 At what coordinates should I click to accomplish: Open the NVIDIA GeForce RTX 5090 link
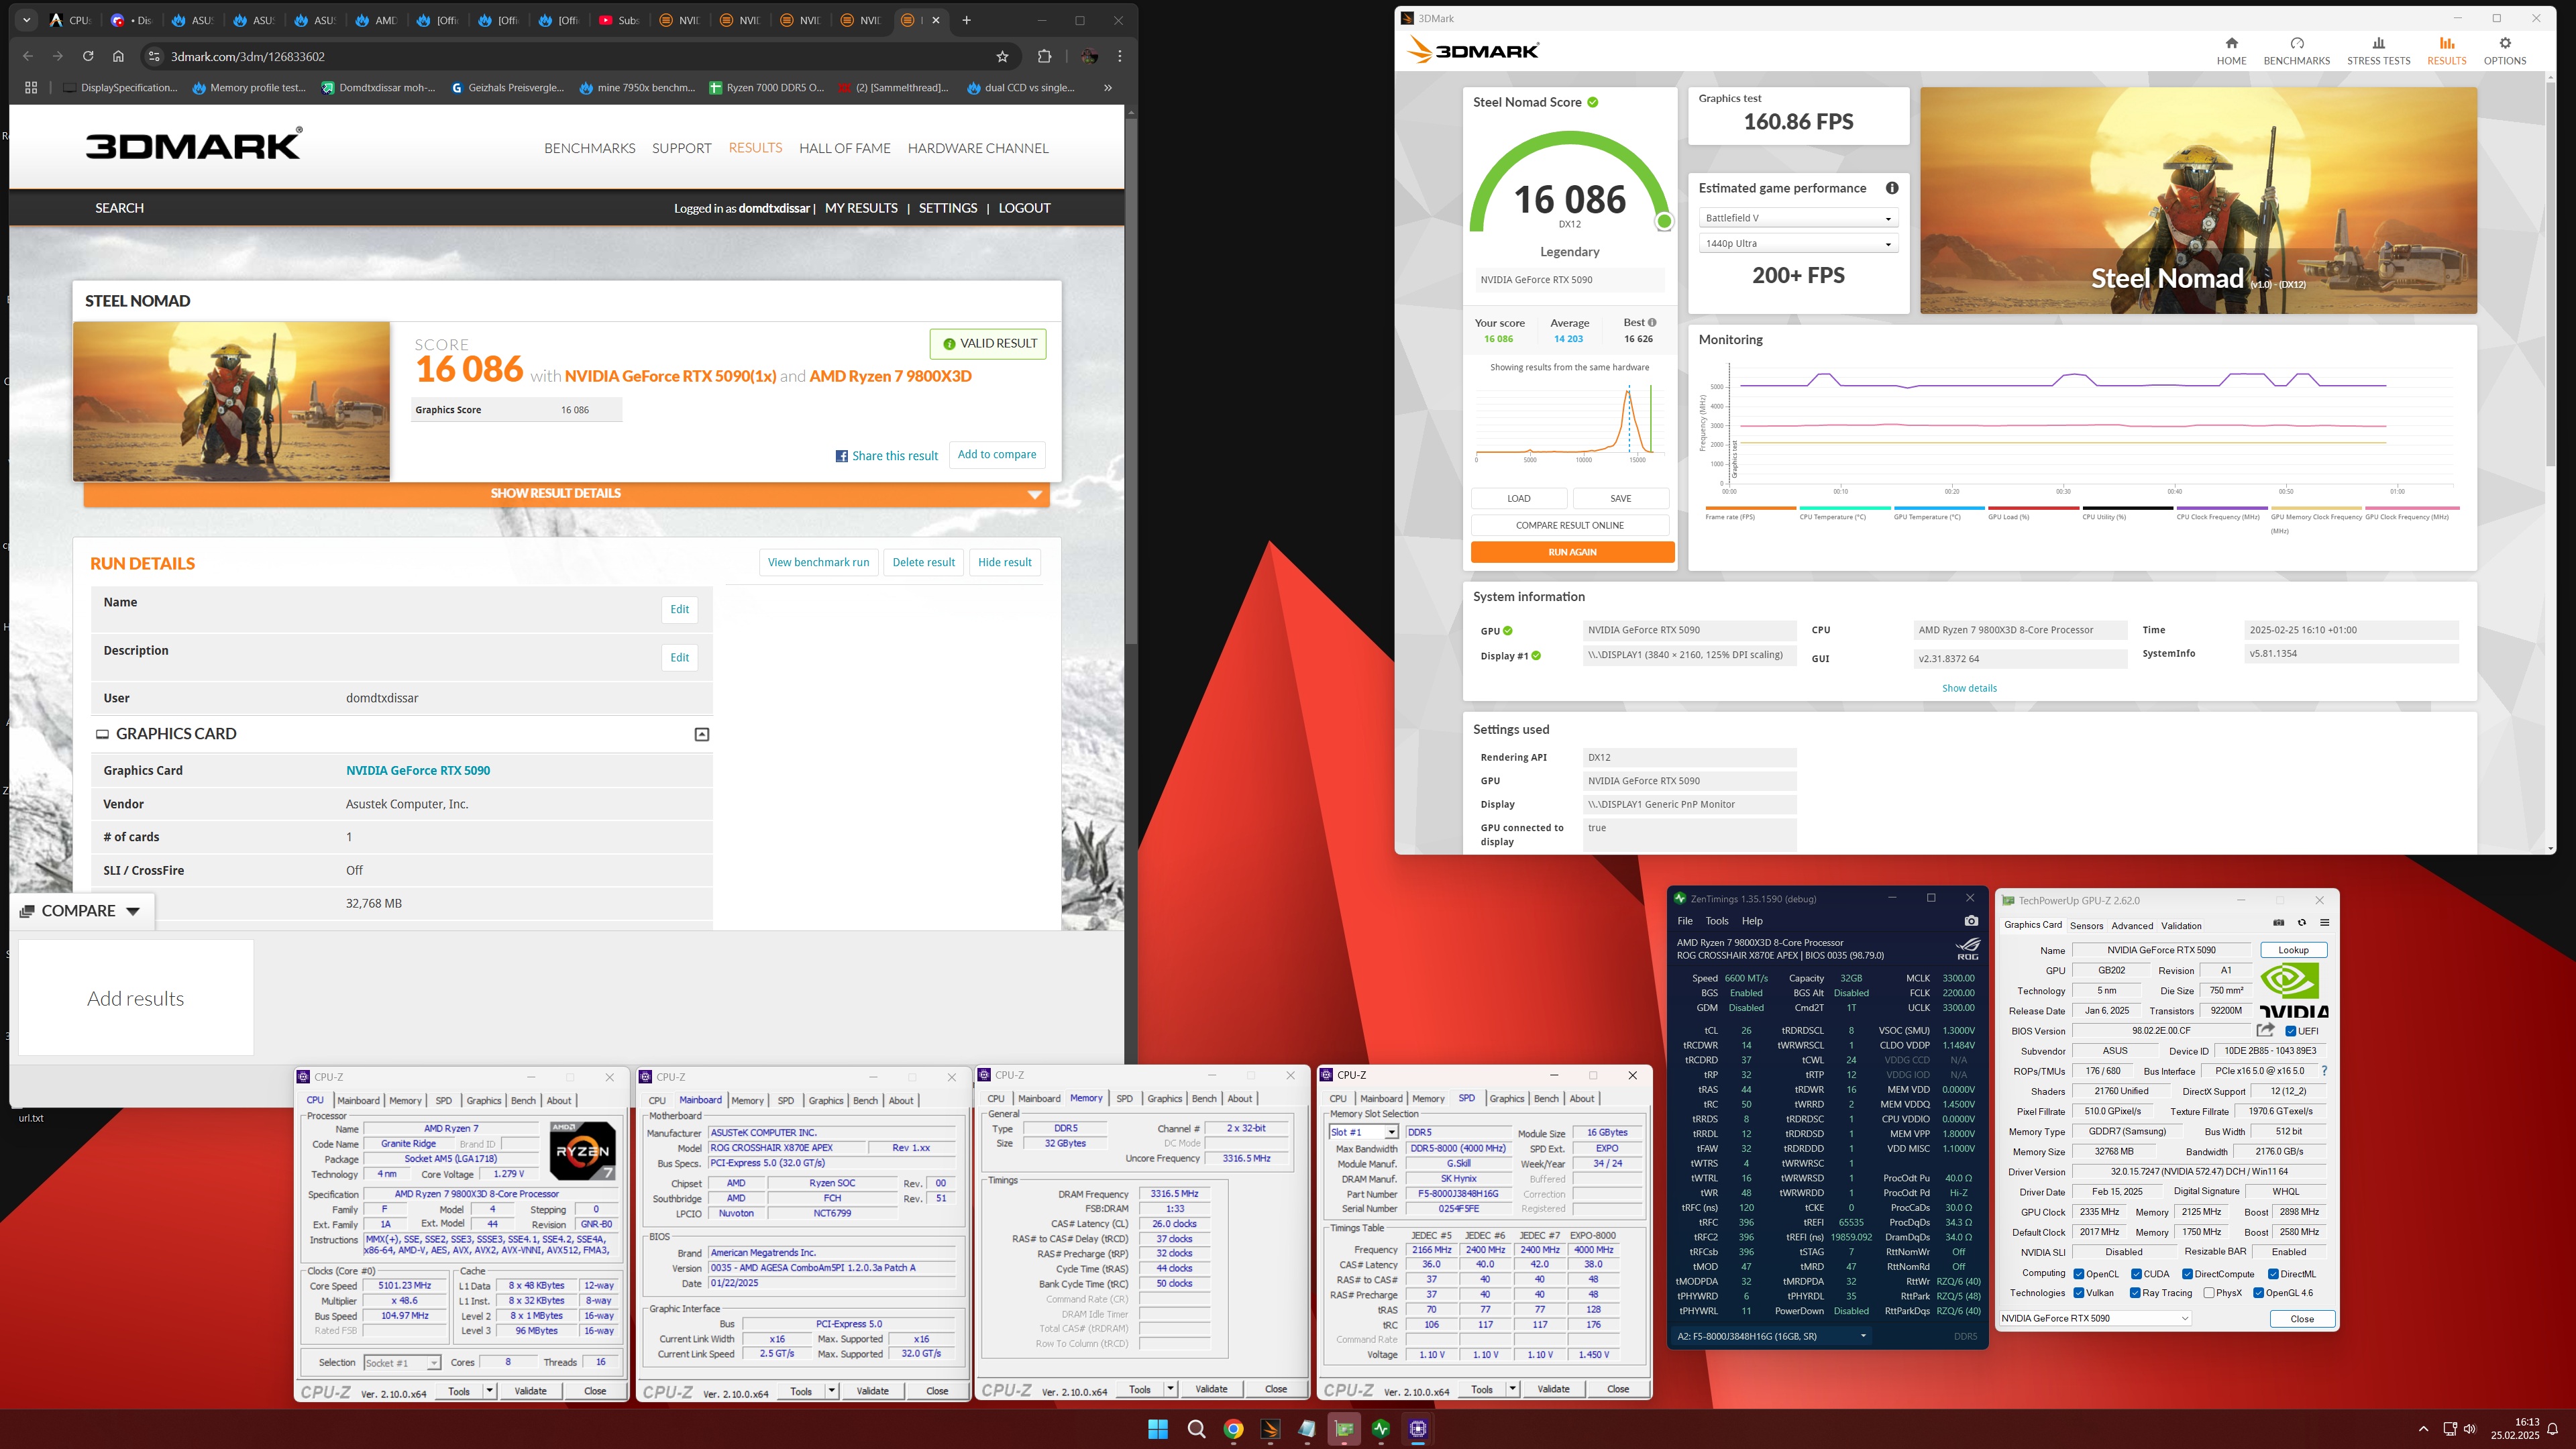(418, 770)
